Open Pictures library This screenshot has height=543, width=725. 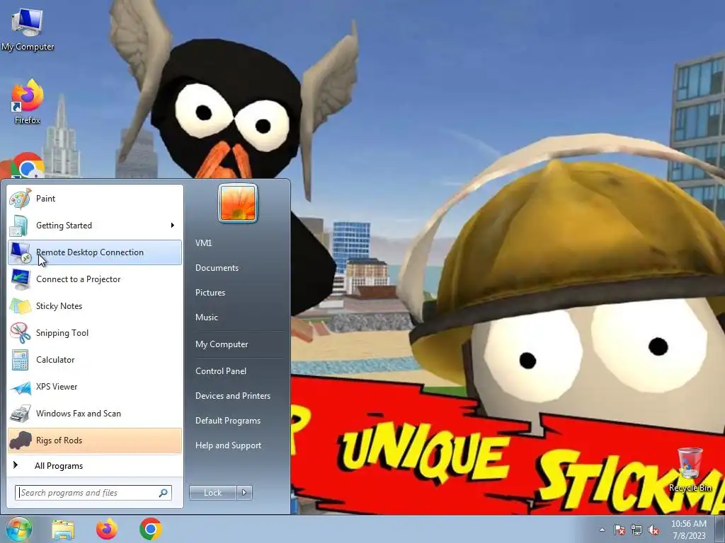point(210,292)
